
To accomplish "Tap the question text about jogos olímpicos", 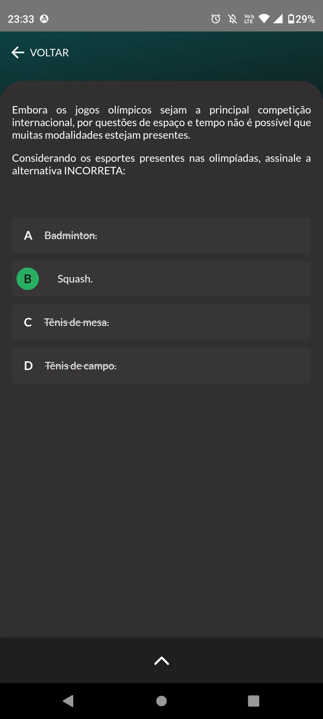I will click(x=161, y=123).
